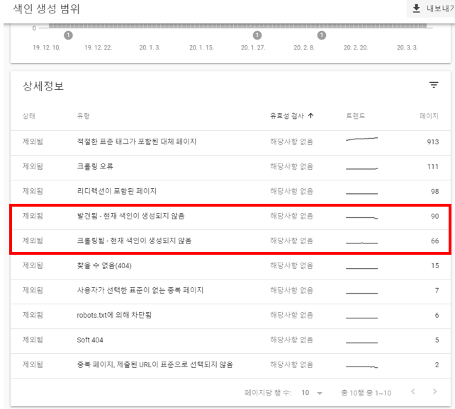Open 크롤링됨 - 현재 색인이 생성되지 않음 row
The width and height of the screenshot is (455, 409).
230,241
